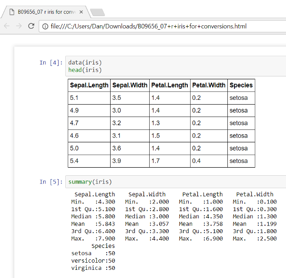Click the 3.5 Sepal.Width cell
Viewport: 286px width, 278px height.
130,98
